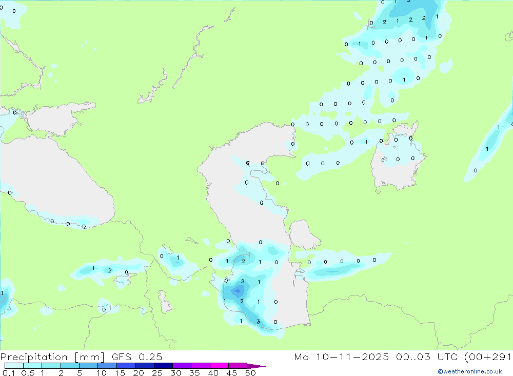The width and height of the screenshot is (513, 376).
Task: Click the 20–25 mm dark blue legend swatch
Action: coord(145,366)
